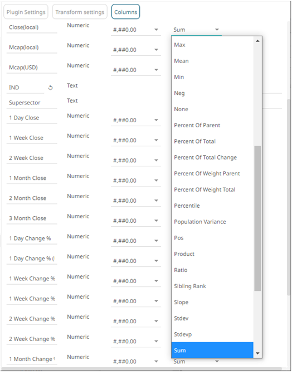Image resolution: width=292 pixels, height=373 pixels.
Task: Open format dropdown for Mcap(USD)
Action: click(x=136, y=70)
